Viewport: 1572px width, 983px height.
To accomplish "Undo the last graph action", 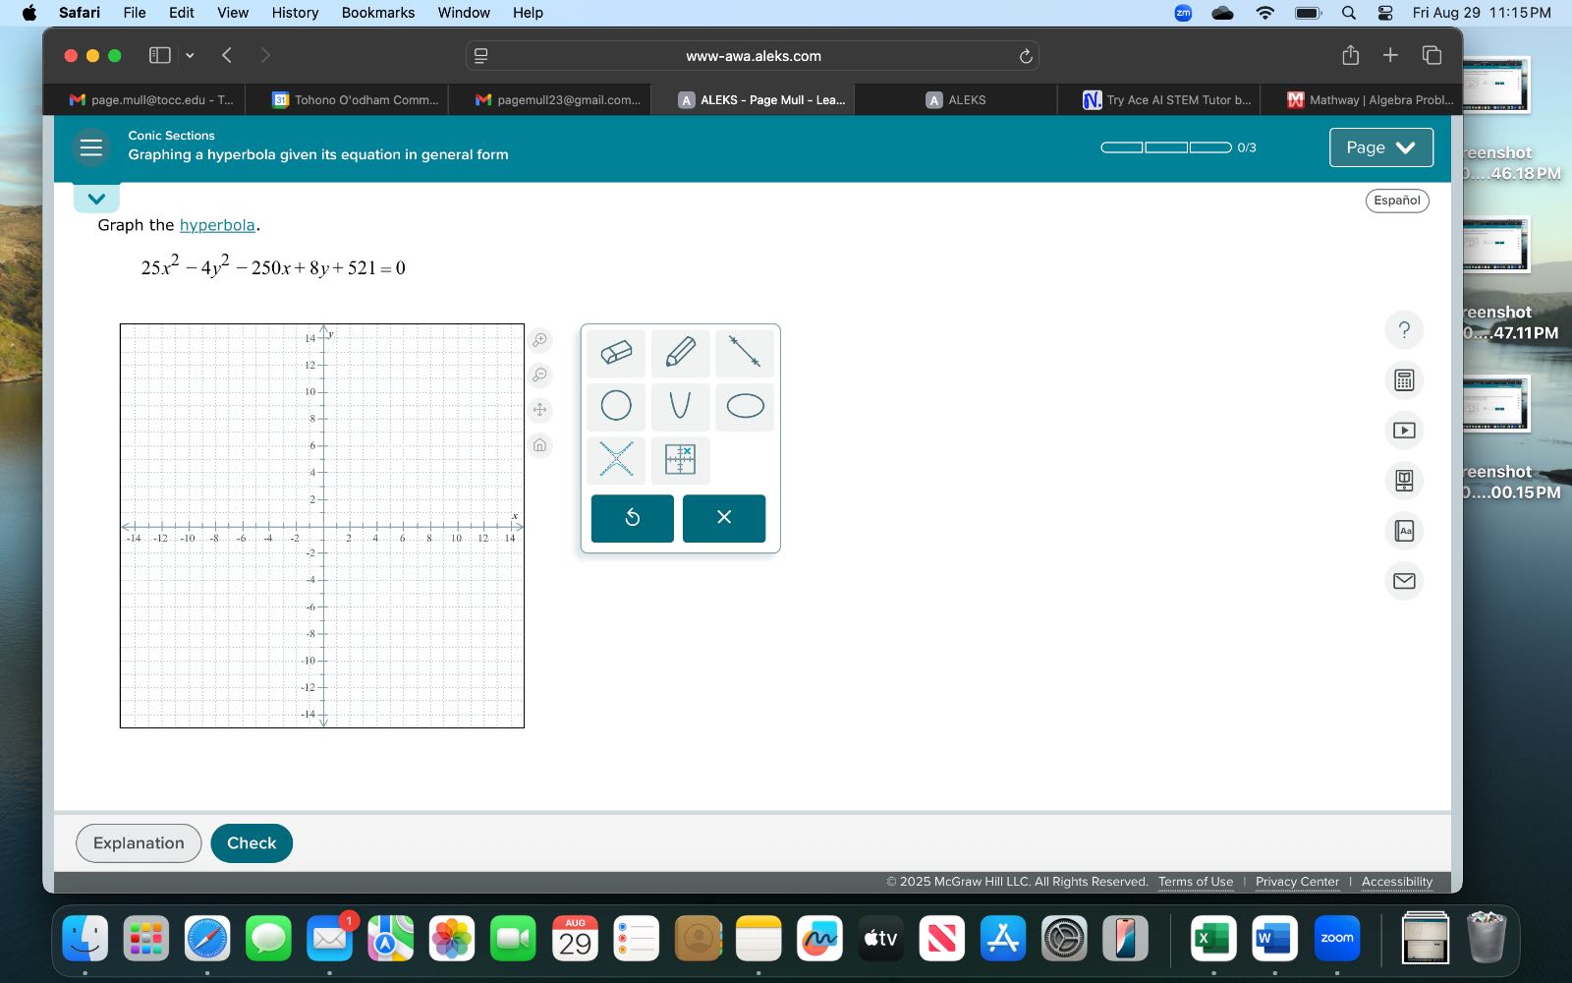I will click(x=633, y=518).
